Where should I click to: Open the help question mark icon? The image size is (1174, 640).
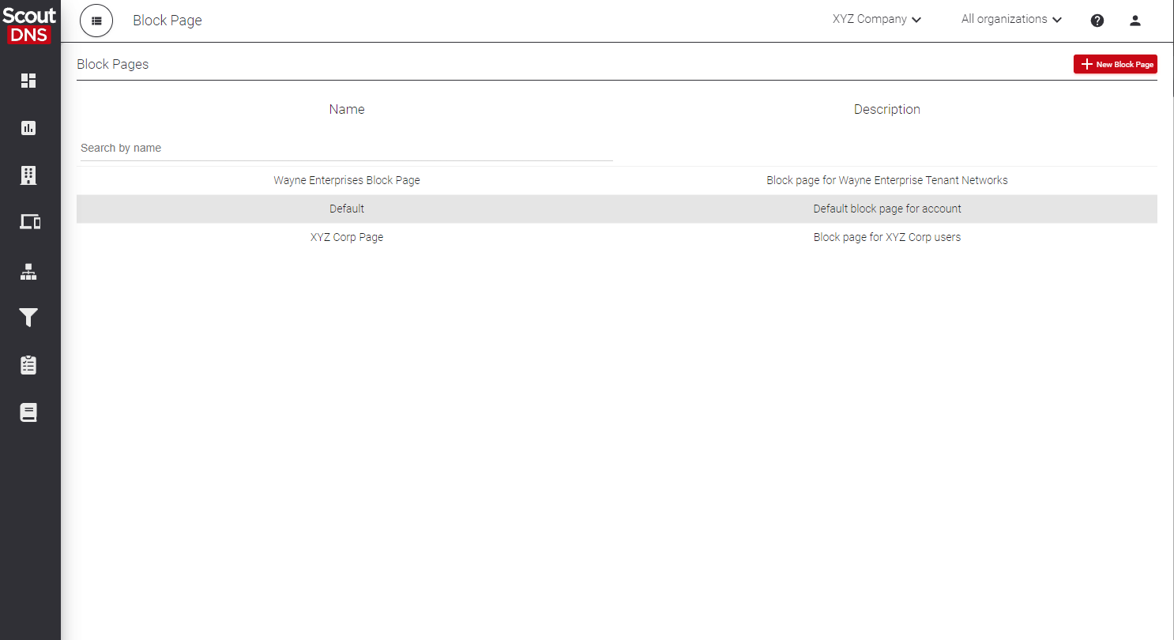coord(1097,21)
